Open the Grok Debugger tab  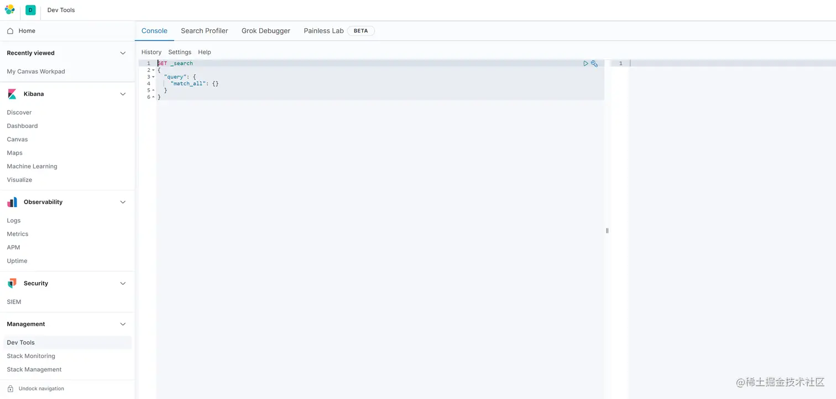(266, 31)
